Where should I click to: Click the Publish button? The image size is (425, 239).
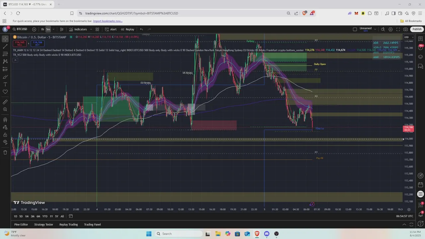417,29
